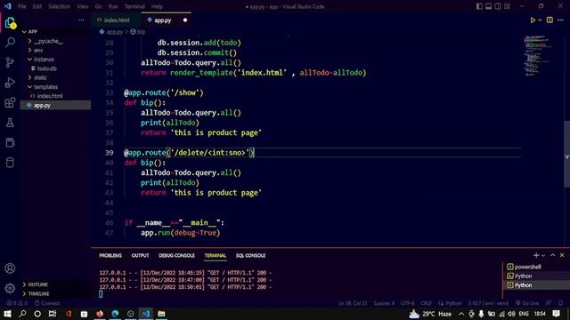Switch to the DEBUG CONSOLE tab
This screenshot has height=320, width=570.
(176, 255)
